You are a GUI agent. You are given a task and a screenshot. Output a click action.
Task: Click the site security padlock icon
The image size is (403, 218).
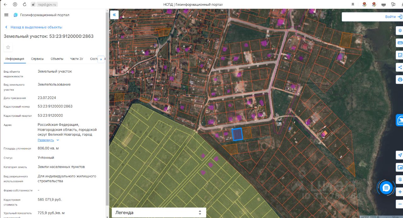tap(33, 4)
